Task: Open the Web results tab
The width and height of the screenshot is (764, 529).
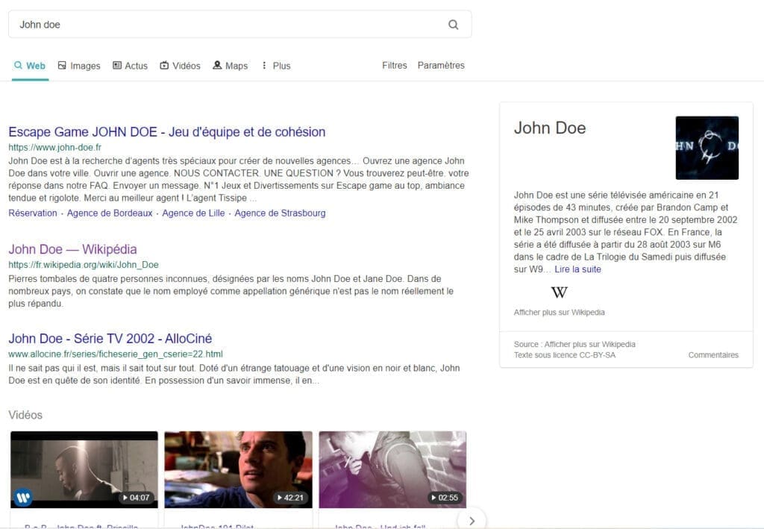Action: tap(30, 66)
